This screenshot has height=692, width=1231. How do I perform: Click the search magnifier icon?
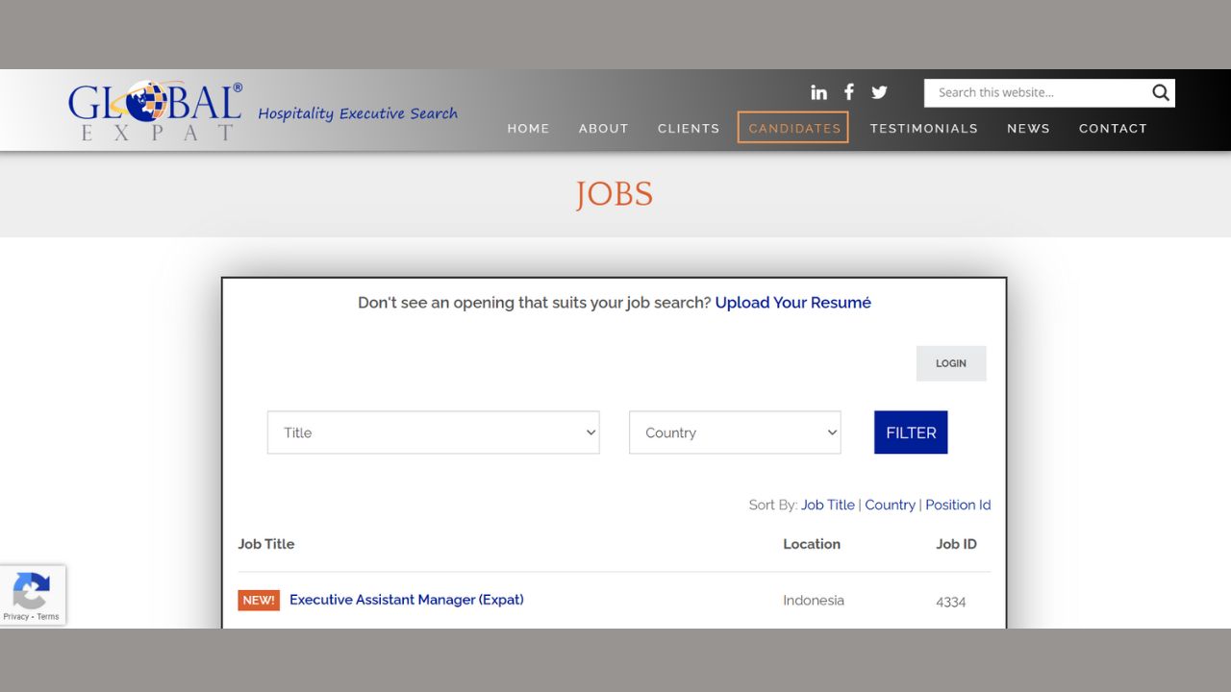click(x=1160, y=92)
